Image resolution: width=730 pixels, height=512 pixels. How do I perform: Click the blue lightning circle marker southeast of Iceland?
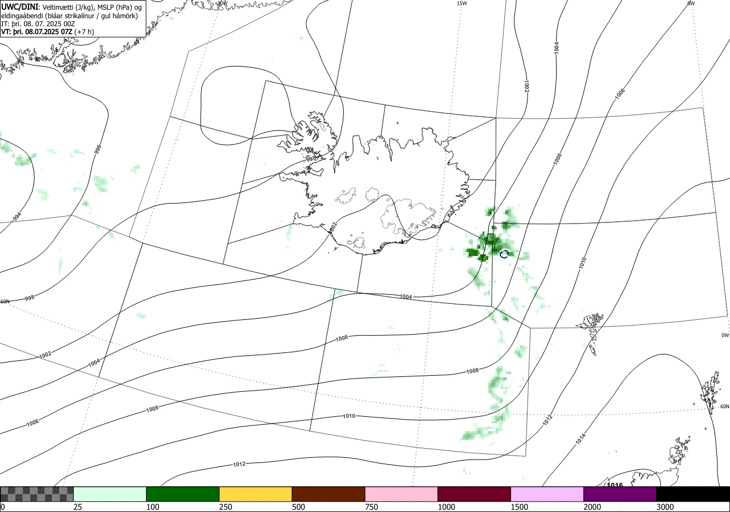click(x=504, y=254)
